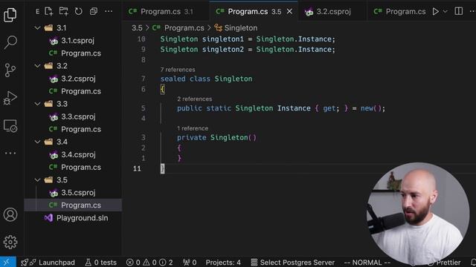The width and height of the screenshot is (476, 267).
Task: Open Explorer views and more actions menu
Action: tap(109, 12)
